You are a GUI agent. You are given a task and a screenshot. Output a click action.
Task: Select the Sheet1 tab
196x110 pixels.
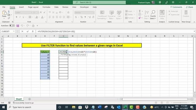point(19,99)
